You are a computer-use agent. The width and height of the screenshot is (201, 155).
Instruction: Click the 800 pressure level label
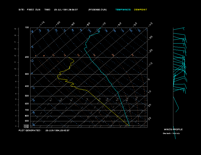coord(27,116)
